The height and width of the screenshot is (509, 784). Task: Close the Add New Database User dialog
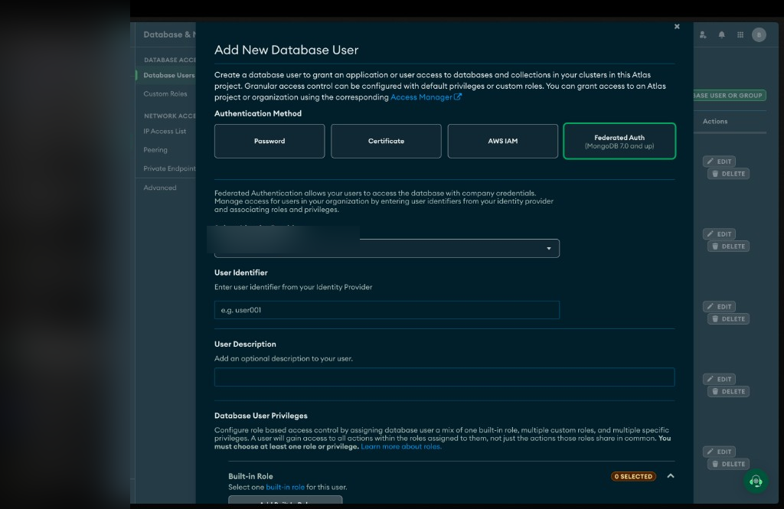[x=677, y=27]
